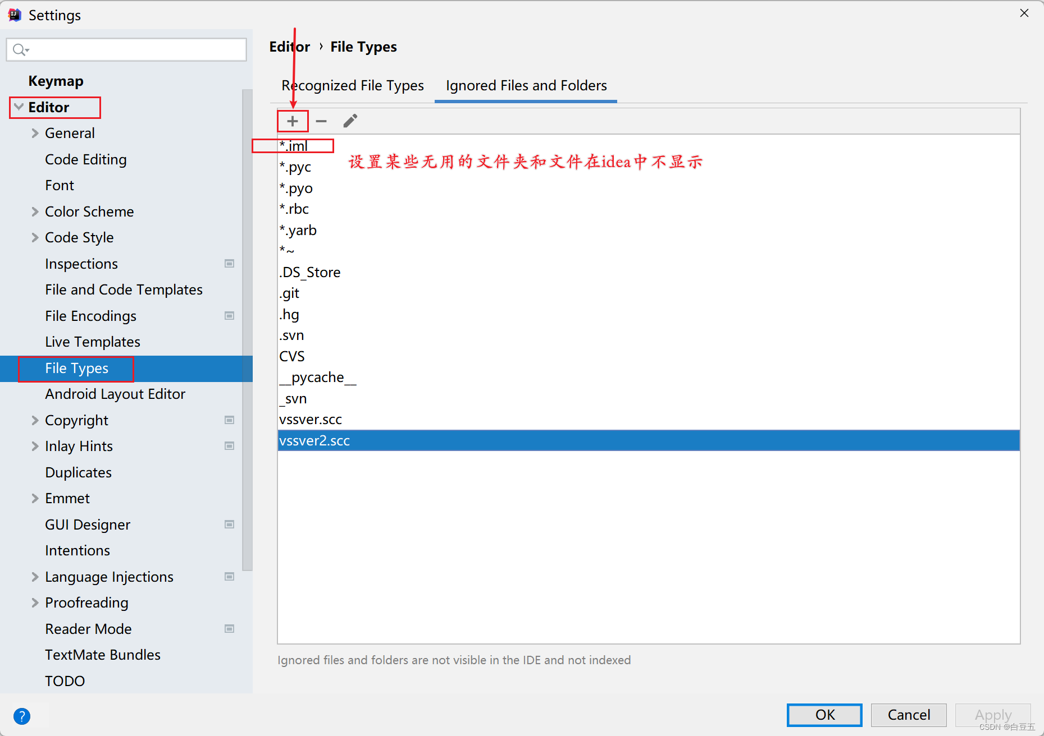Screen dimensions: 1044x736
Task: Click project-level icon next to File Encodings
Action: point(229,316)
